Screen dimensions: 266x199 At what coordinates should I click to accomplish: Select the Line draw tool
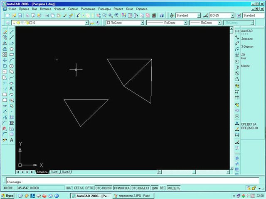pyautogui.click(x=12, y=31)
